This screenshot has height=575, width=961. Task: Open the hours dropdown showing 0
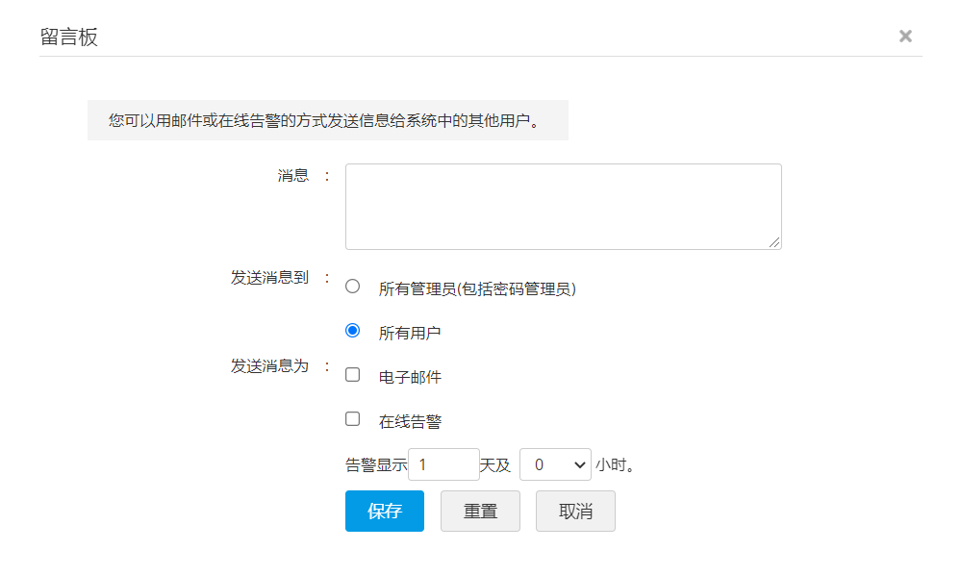click(x=555, y=464)
